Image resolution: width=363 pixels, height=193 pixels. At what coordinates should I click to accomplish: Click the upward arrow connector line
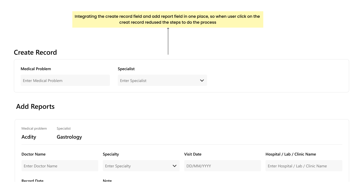168,41
